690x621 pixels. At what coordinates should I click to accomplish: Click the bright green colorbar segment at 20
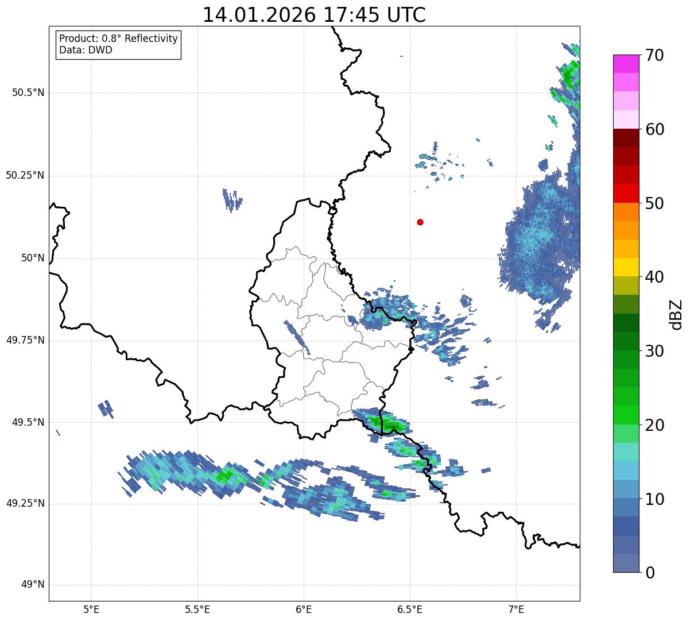(626, 415)
